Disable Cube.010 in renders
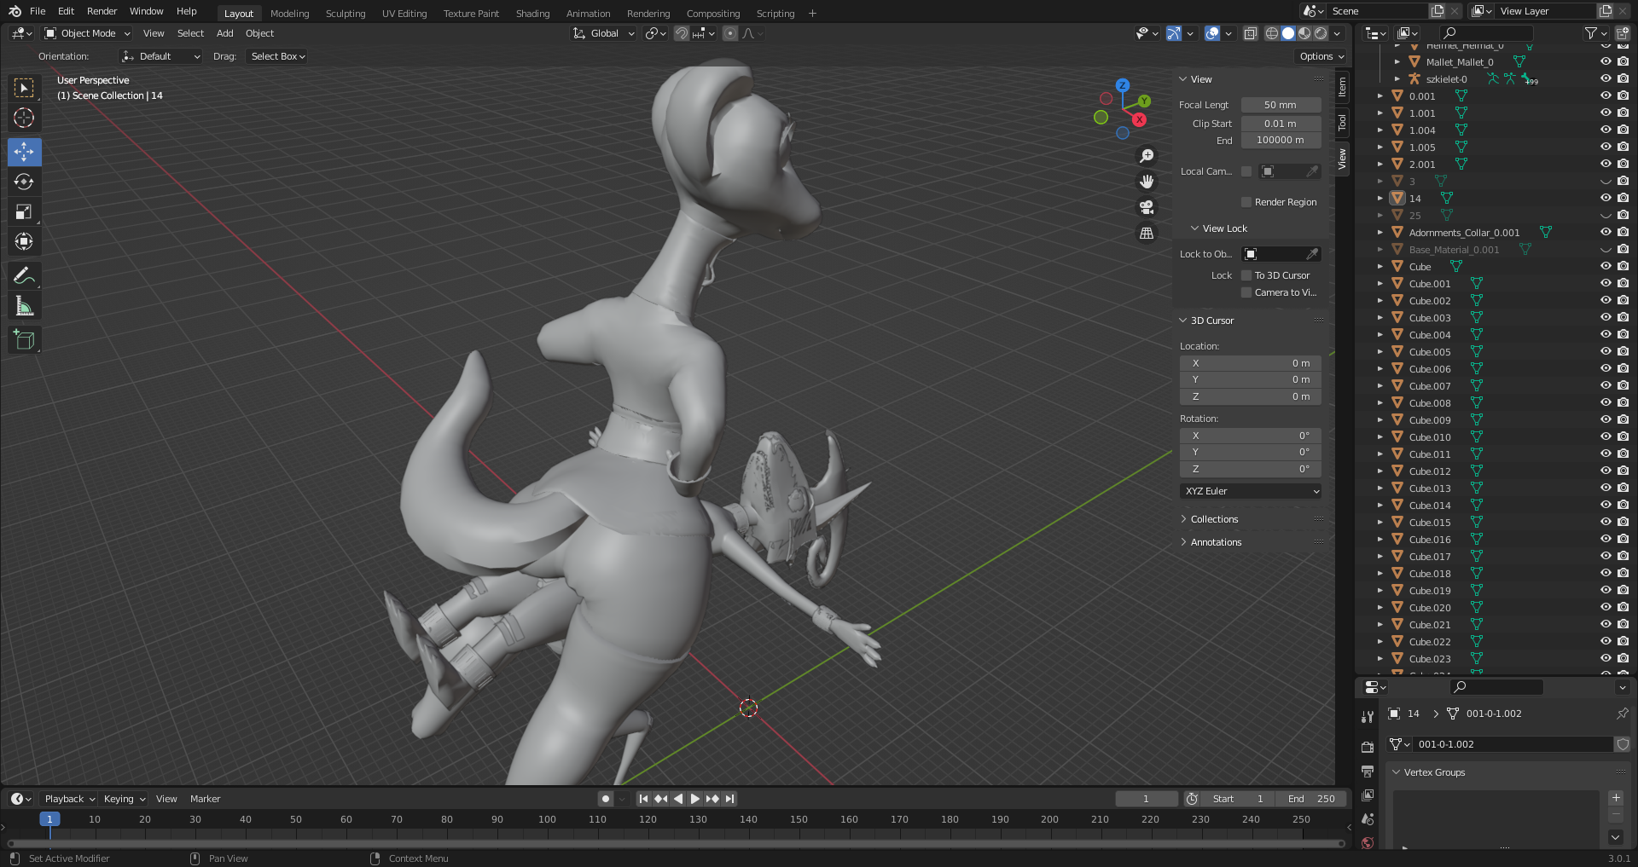The image size is (1638, 867). [1623, 436]
